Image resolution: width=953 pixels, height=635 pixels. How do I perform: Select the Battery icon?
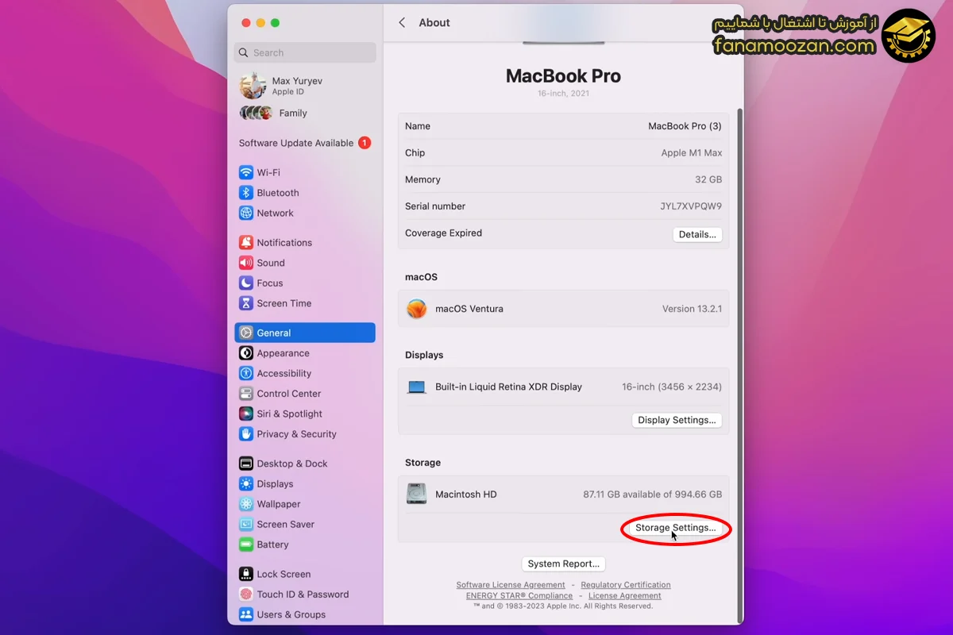(x=246, y=545)
